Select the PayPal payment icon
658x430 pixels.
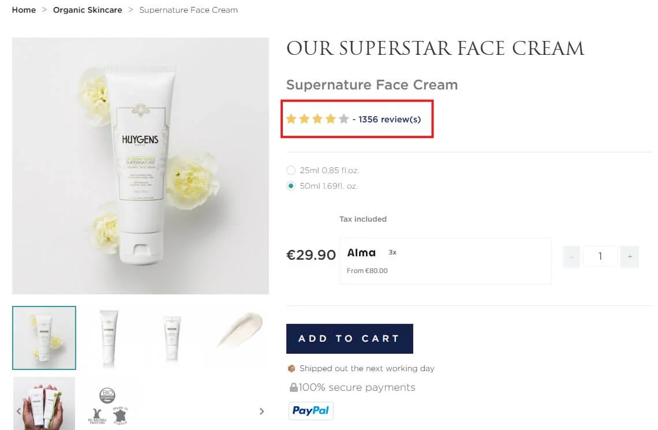pyautogui.click(x=311, y=410)
